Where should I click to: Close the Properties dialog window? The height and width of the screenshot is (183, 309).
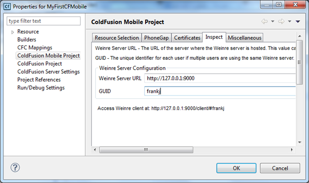pyautogui.click(x=295, y=4)
